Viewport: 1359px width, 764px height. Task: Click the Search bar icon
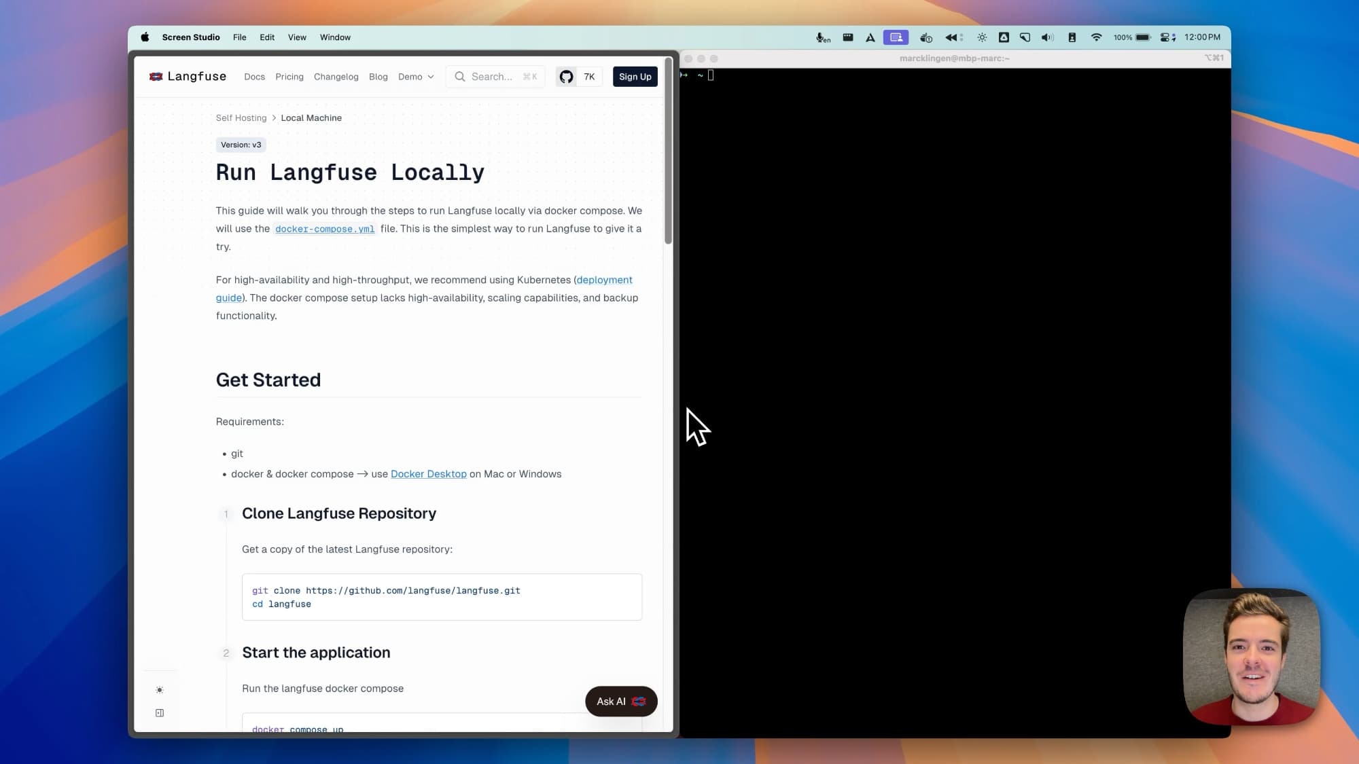tap(461, 77)
